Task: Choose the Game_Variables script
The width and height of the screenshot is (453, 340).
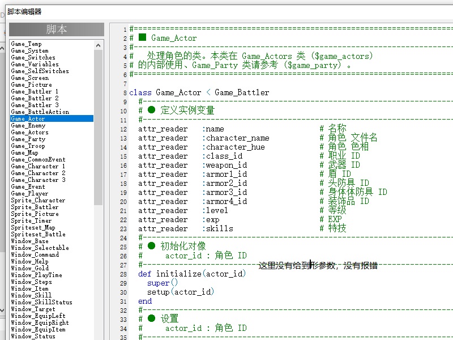Action: coord(35,64)
